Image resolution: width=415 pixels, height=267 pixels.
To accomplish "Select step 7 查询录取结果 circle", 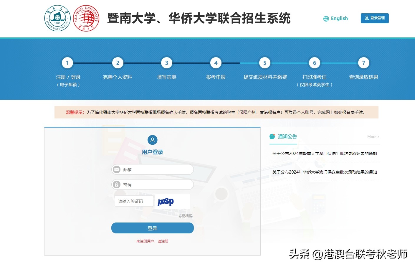I will coord(363,63).
